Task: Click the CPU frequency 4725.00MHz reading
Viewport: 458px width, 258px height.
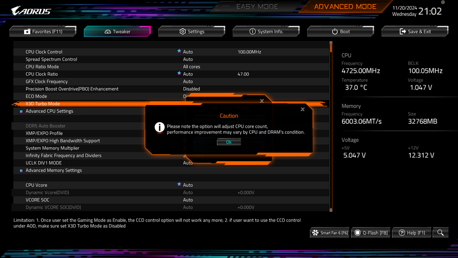Action: click(x=361, y=71)
